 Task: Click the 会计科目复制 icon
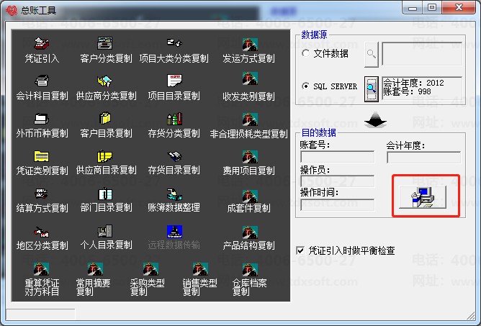point(42,81)
